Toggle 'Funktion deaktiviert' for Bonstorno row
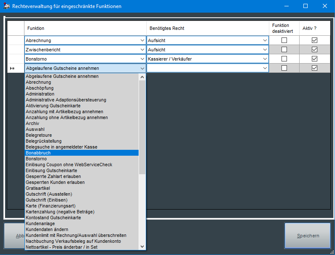335x255 pixels. pyautogui.click(x=284, y=59)
